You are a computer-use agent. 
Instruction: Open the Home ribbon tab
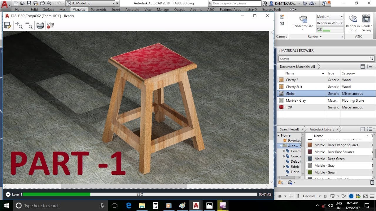[20, 9]
